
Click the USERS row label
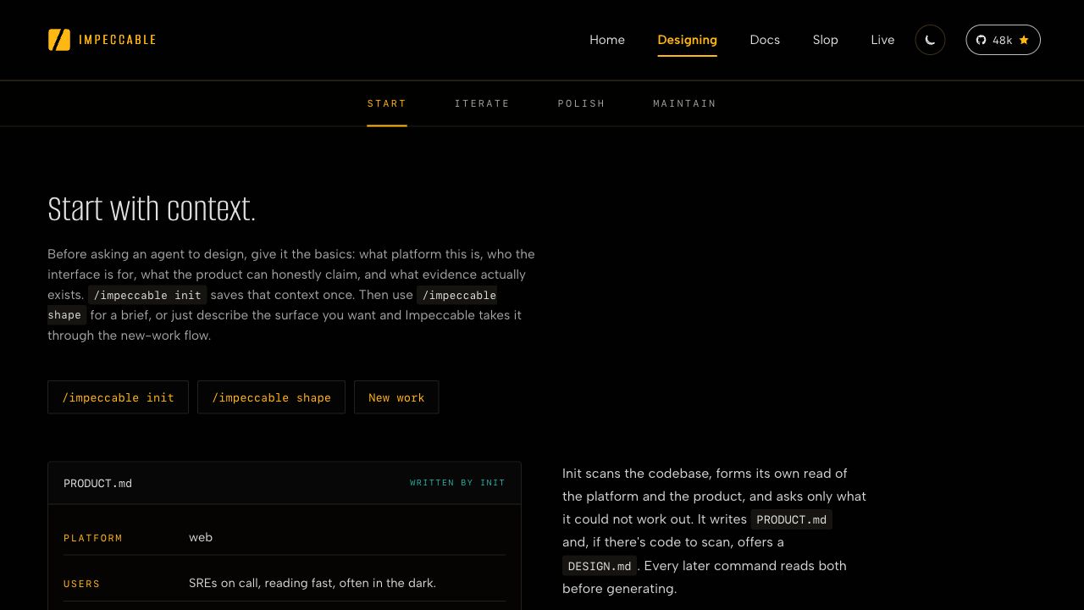click(x=82, y=584)
